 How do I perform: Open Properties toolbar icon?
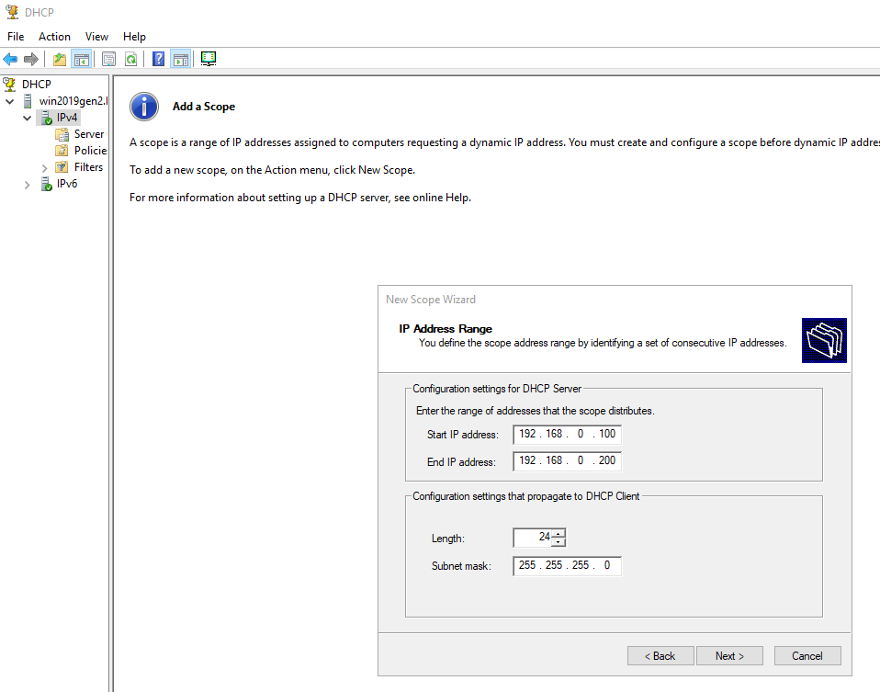pyautogui.click(x=109, y=59)
